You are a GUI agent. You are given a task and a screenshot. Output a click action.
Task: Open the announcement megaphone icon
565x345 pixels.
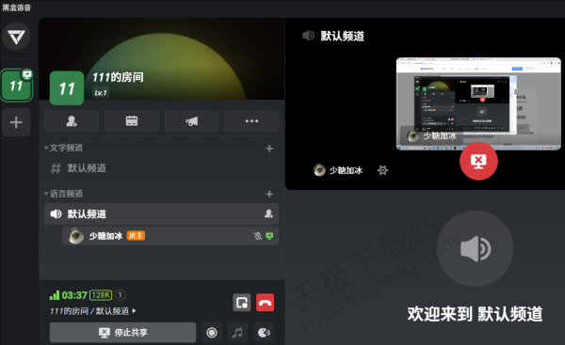pyautogui.click(x=192, y=121)
